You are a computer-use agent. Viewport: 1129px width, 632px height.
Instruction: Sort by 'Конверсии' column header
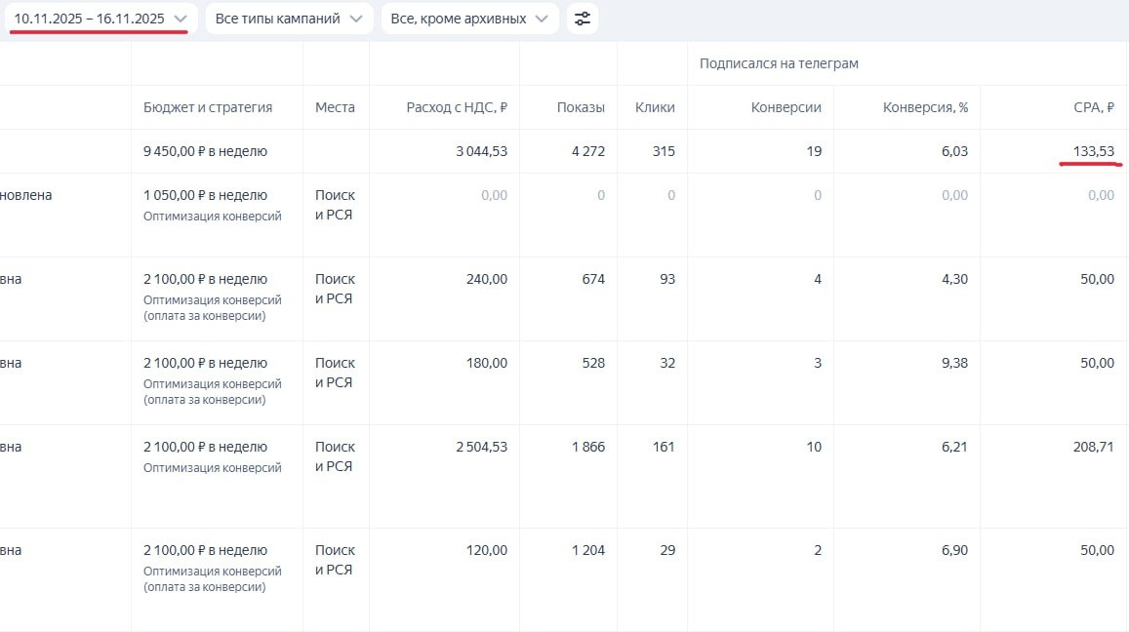point(786,107)
